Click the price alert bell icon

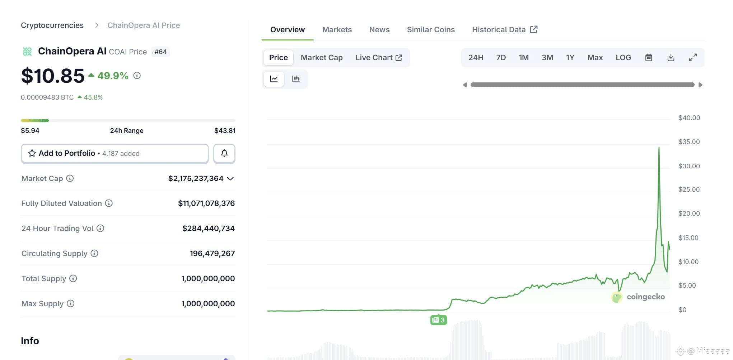[x=224, y=153]
